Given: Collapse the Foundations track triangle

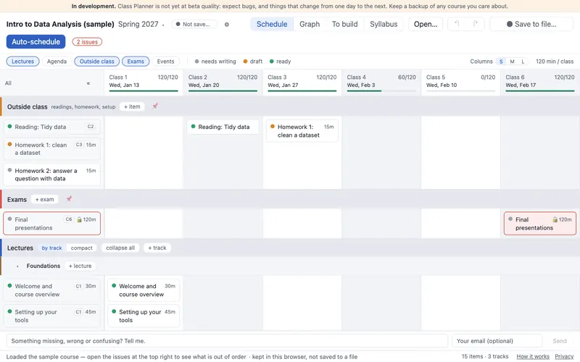Looking at the screenshot, I should coord(17,266).
